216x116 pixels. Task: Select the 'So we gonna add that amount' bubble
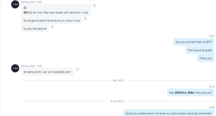click(52, 20)
